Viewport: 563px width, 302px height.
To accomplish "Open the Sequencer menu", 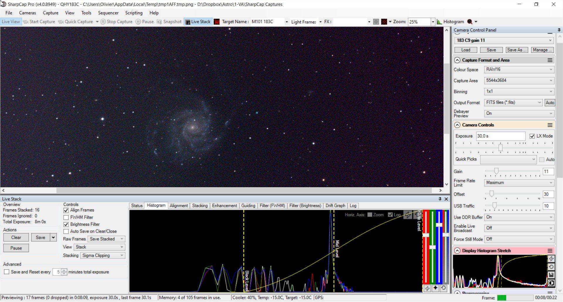I will tap(108, 13).
